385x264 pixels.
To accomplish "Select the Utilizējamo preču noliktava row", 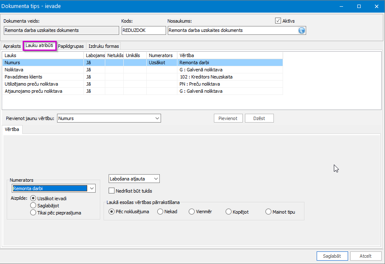I will point(143,84).
